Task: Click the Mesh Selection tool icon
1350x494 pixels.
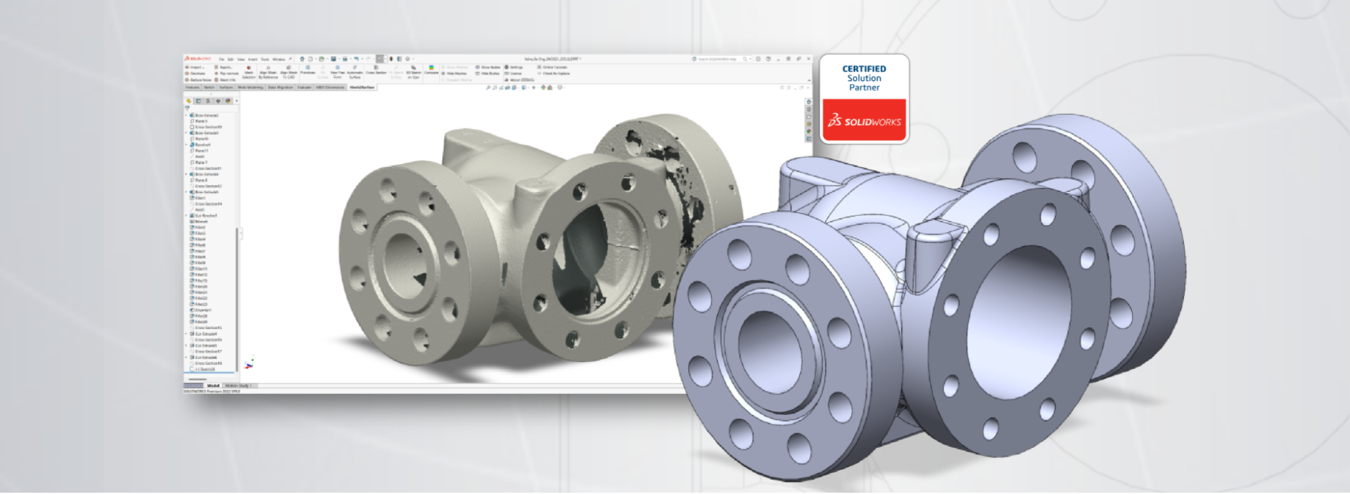Action: (x=249, y=68)
